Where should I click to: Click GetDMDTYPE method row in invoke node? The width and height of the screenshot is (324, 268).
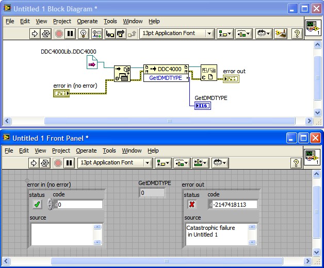pyautogui.click(x=166, y=78)
